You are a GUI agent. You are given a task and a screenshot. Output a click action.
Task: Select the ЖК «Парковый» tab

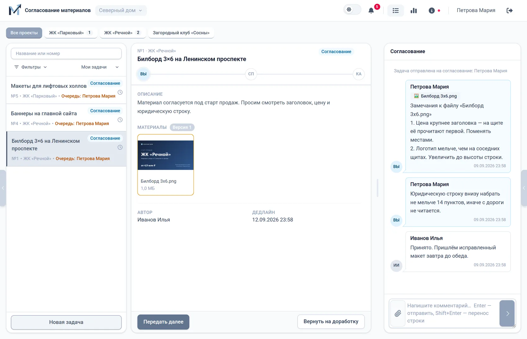71,33
